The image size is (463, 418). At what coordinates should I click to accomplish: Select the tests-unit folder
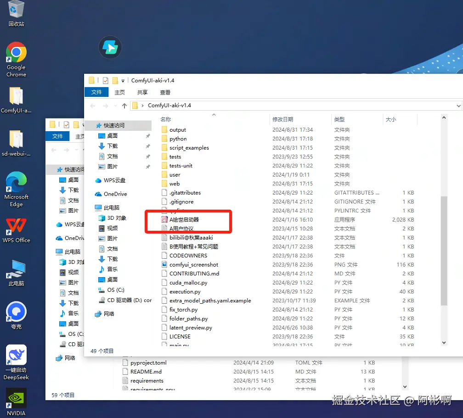click(181, 166)
